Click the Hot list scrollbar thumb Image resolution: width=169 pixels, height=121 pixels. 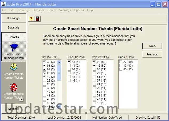tap(59, 72)
